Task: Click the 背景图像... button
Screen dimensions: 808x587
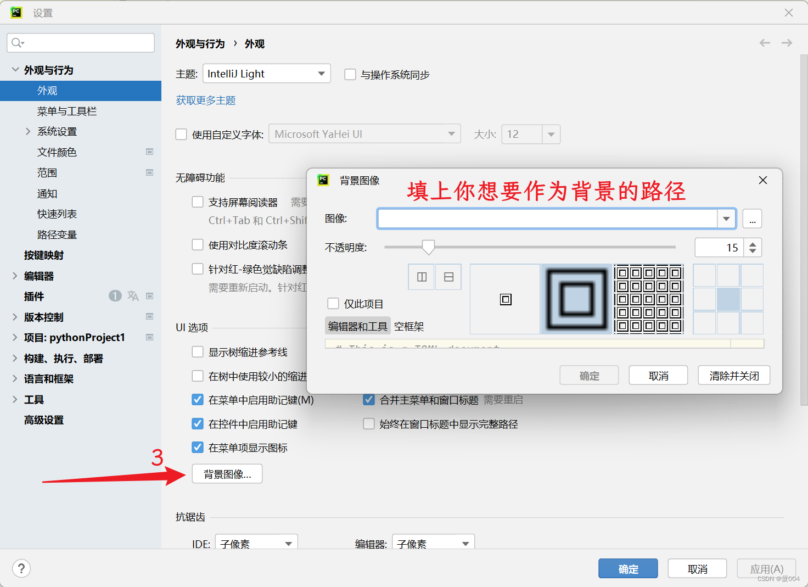Action: [227, 474]
